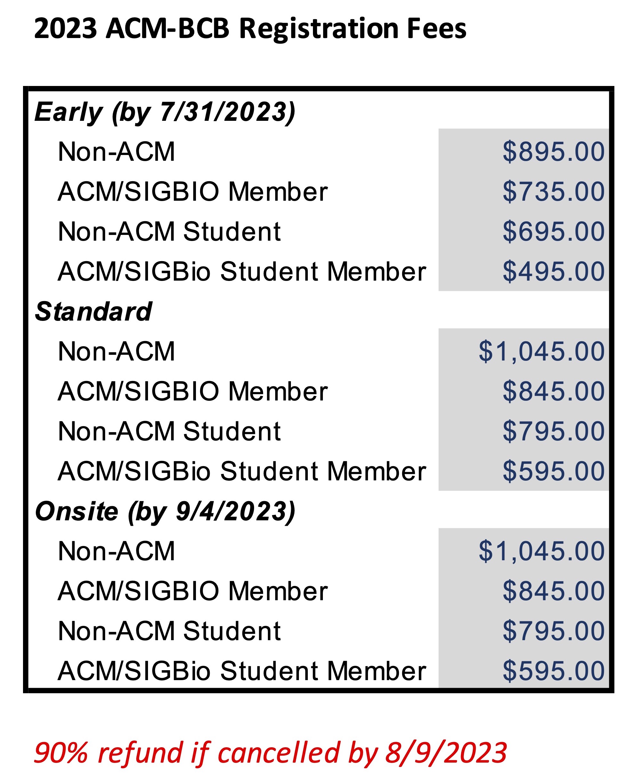639x784 pixels.
Task: Click Non-ACM Student label under Early section
Action: [169, 231]
